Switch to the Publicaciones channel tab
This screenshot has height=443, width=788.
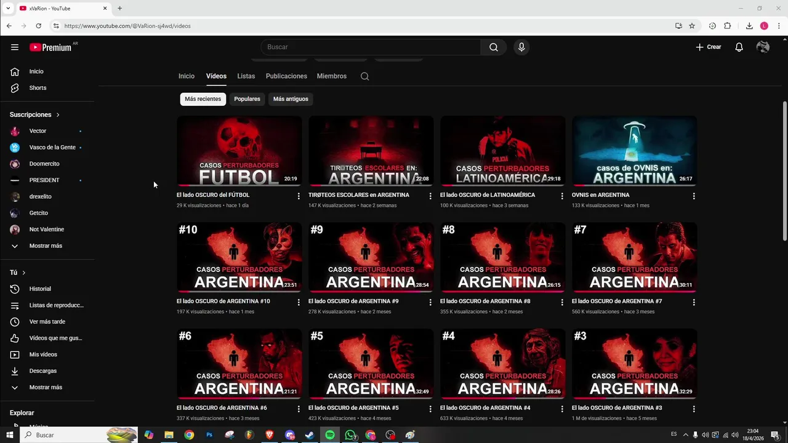click(286, 76)
